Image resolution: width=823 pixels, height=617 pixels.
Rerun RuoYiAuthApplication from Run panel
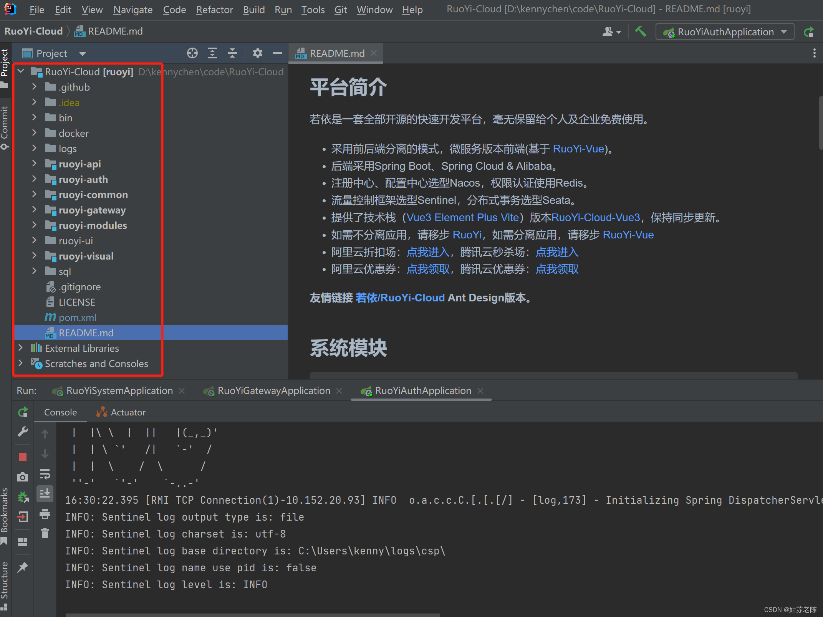click(23, 412)
